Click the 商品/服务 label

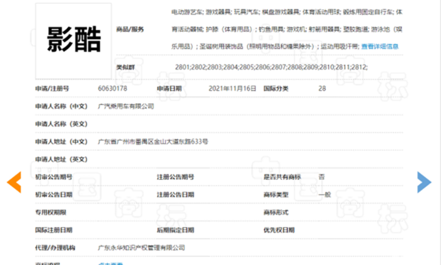130,30
